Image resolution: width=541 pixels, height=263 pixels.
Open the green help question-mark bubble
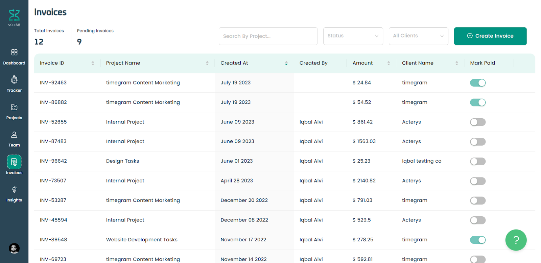coord(516,240)
